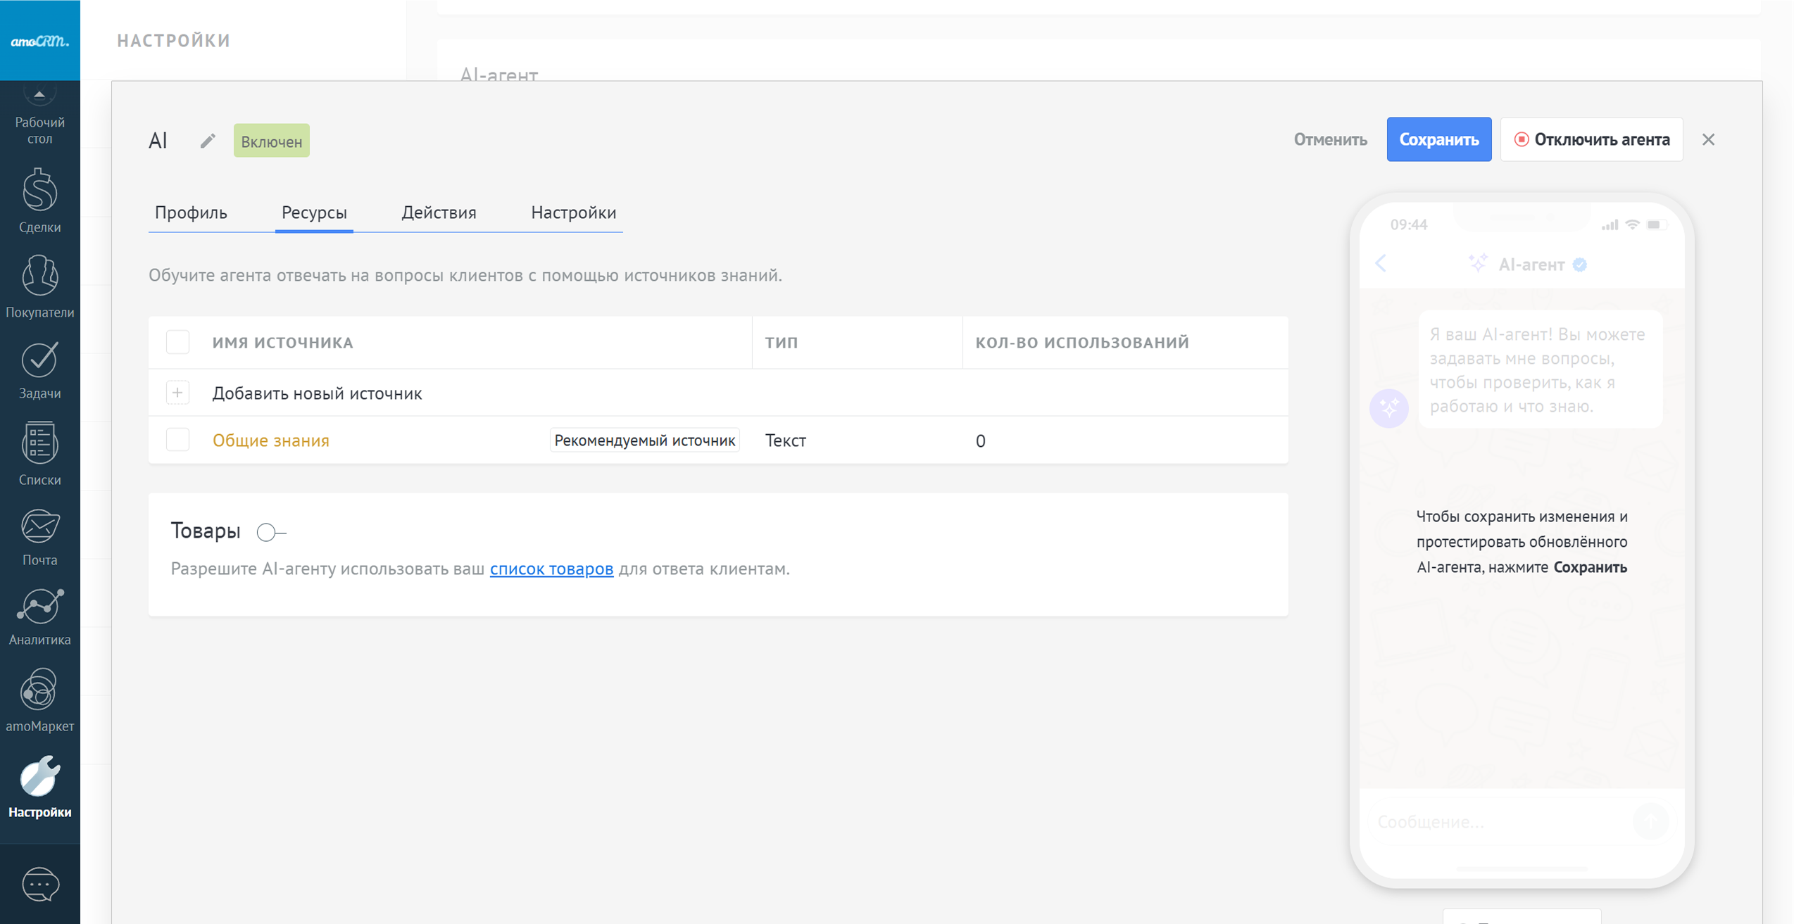Check the Общие знания row checkbox
This screenshot has width=1794, height=924.
[177, 440]
